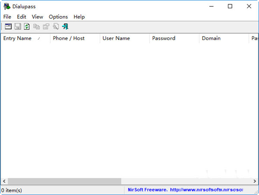This screenshot has height=195, width=259.
Task: Refresh the entries list using the toolbar icon
Action: [27, 27]
